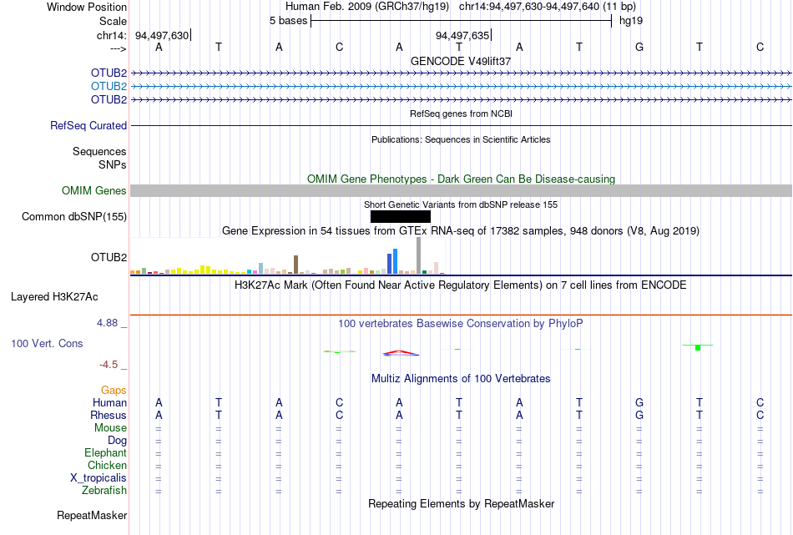Click the 100 Vert. Cons track label
The height and width of the screenshot is (535, 793).
click(x=47, y=343)
